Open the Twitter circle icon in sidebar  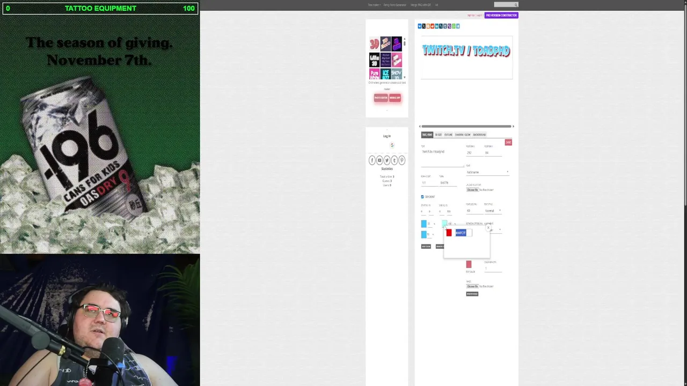pyautogui.click(x=387, y=160)
